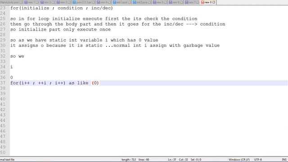This screenshot has width=288, height=162.
Task: Open the 'new 6' tab
Action: tap(176, 2)
